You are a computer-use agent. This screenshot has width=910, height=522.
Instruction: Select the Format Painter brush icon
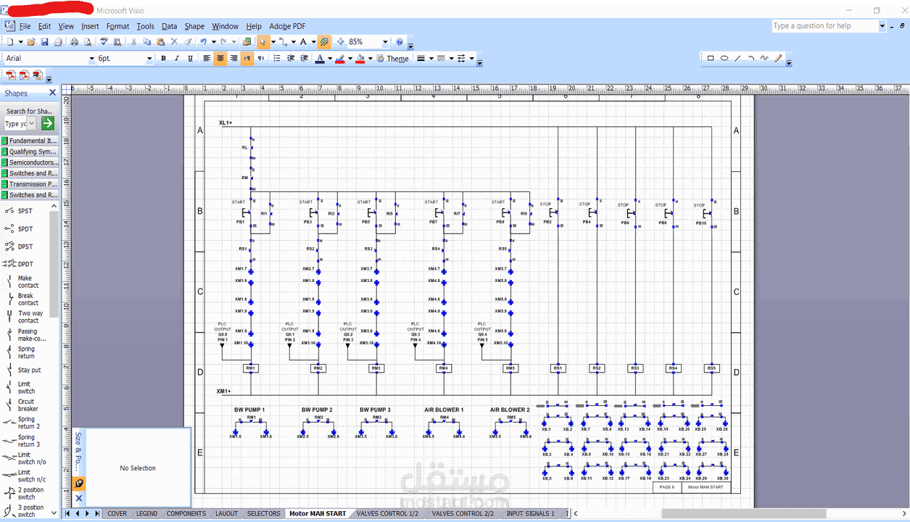point(188,41)
